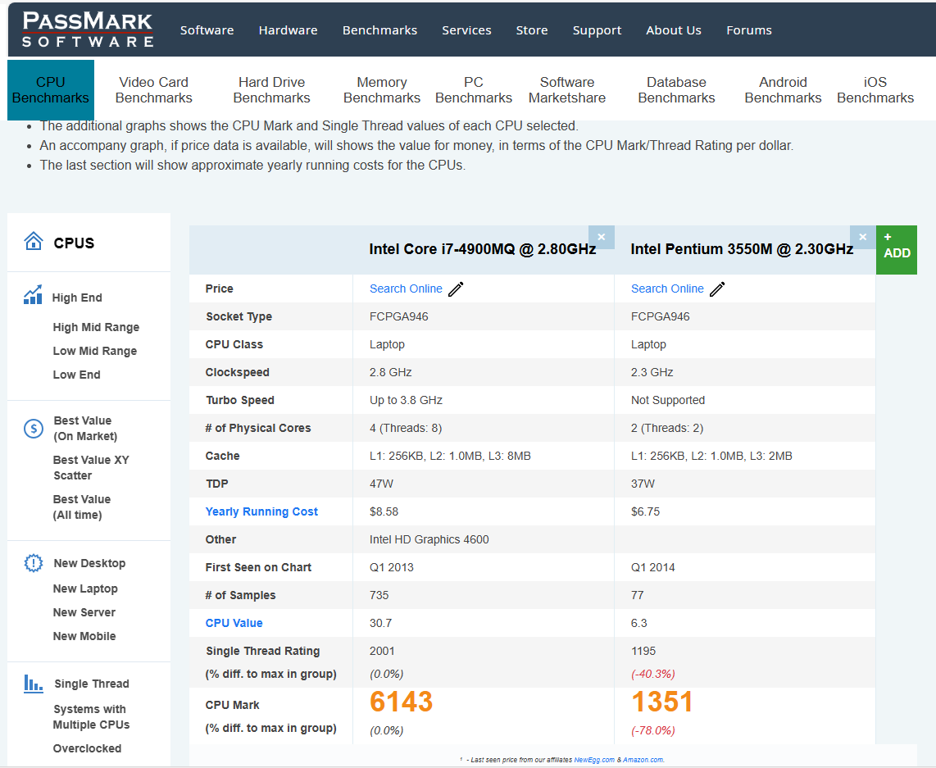The height and width of the screenshot is (768, 936).
Task: Open High End CPU list
Action: click(x=77, y=298)
